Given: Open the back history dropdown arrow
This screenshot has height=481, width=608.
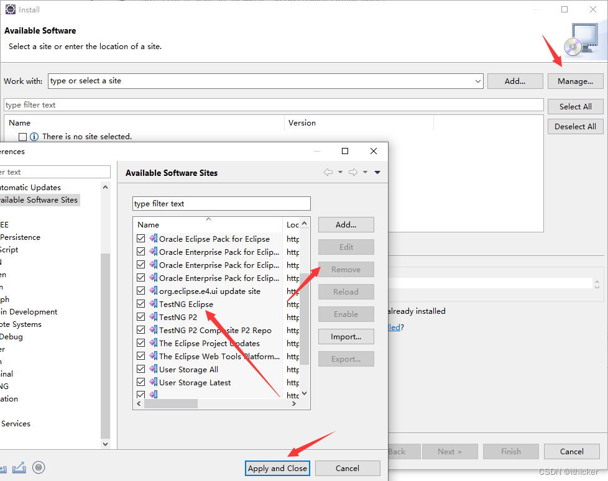Looking at the screenshot, I should [340, 172].
